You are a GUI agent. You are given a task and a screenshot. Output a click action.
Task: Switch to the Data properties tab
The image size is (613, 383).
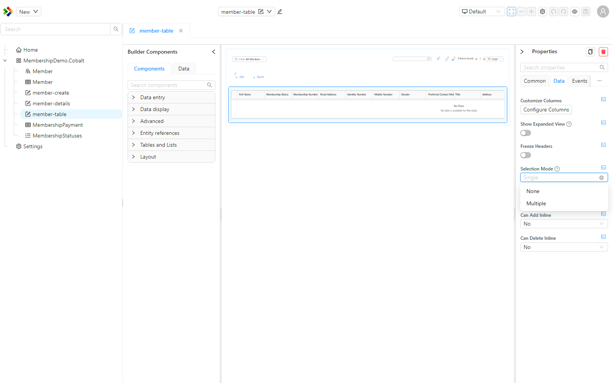(x=559, y=81)
